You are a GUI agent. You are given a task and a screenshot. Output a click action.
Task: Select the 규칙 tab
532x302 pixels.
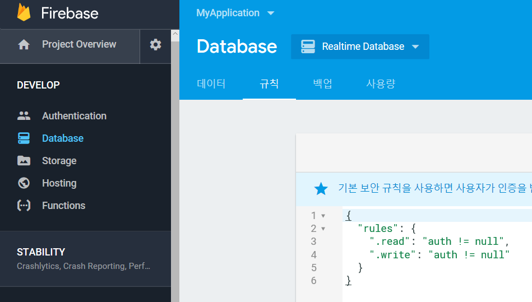pyautogui.click(x=269, y=83)
